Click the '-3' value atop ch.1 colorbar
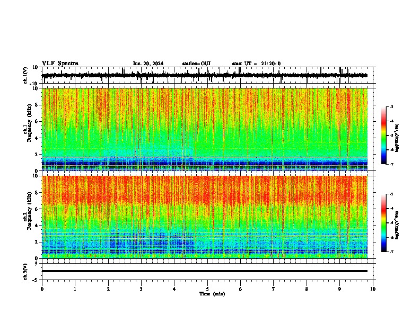Image resolution: width=420 pixels, height=324 pixels. [391, 106]
